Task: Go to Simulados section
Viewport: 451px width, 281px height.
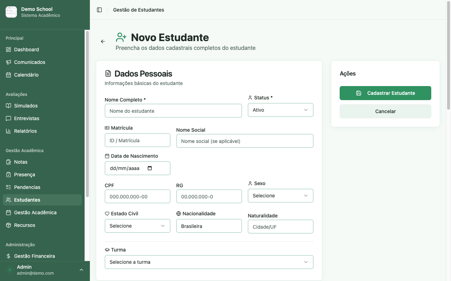Action: [42, 106]
